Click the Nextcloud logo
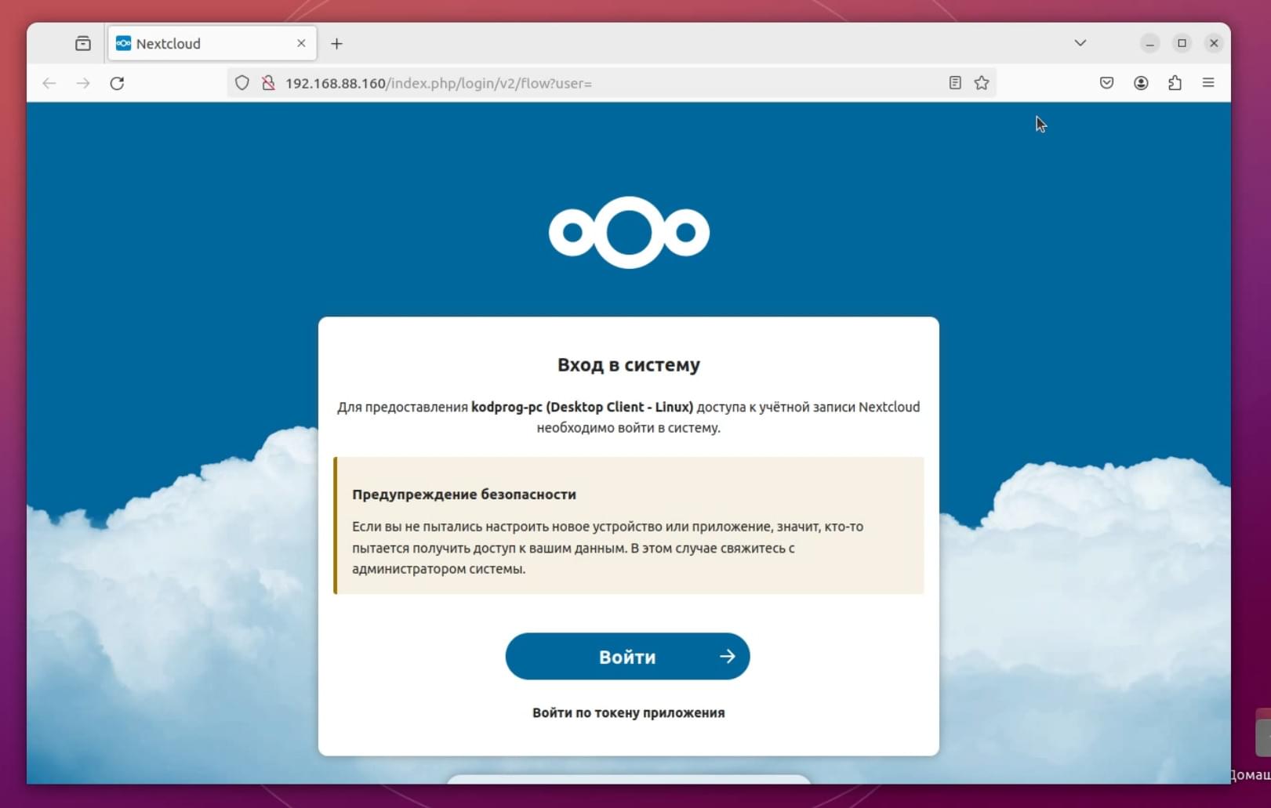1271x808 pixels. [629, 232]
